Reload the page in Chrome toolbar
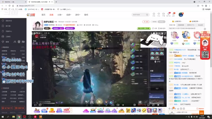 click(10, 6)
